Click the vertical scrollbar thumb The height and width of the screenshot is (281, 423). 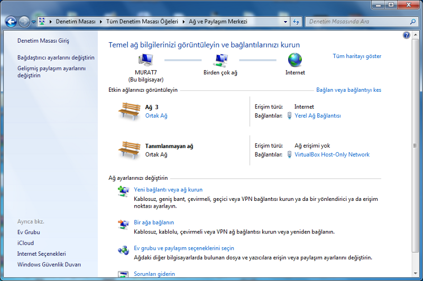[415, 146]
